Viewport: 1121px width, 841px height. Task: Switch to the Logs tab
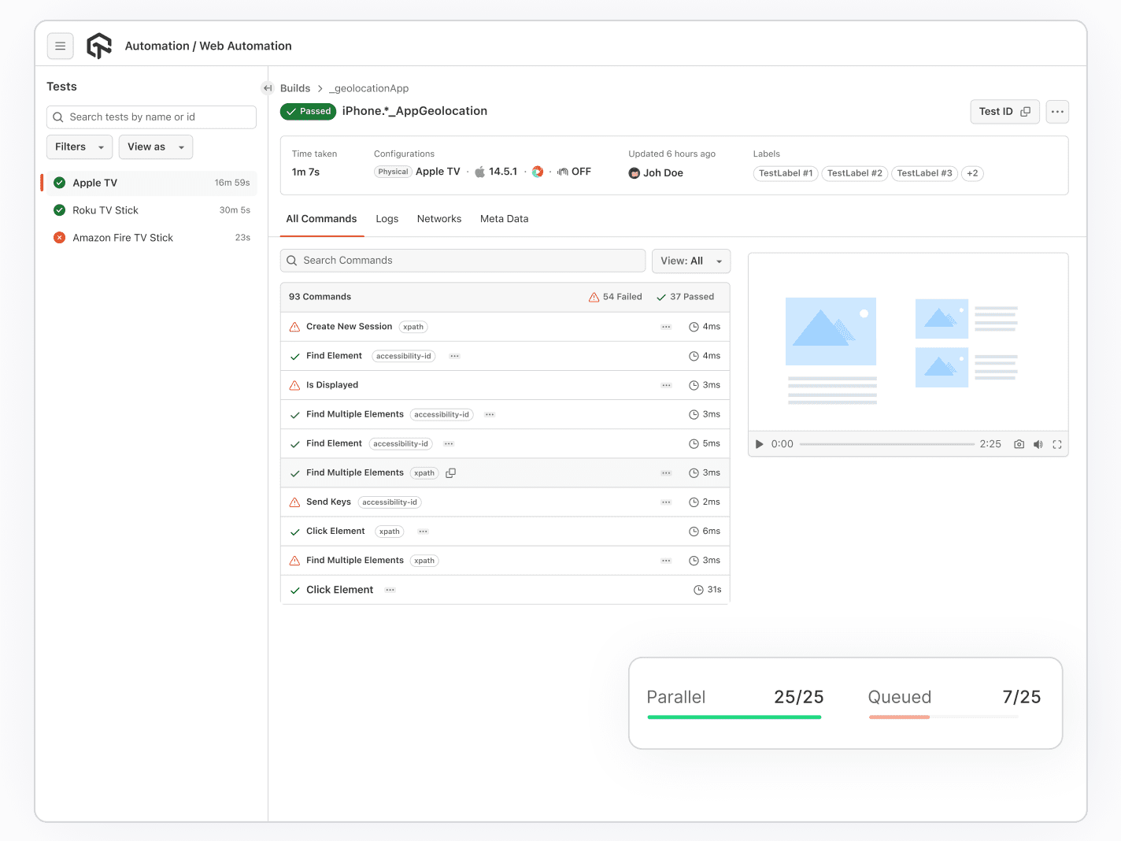[x=387, y=219]
